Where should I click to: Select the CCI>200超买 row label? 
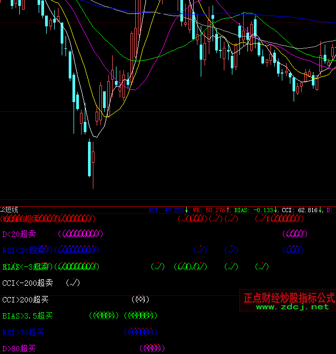26,299
